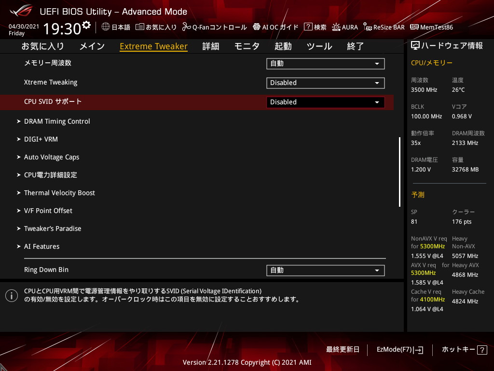494x371 pixels.
Task: Click the 最終更新日 button
Action: coord(343,350)
